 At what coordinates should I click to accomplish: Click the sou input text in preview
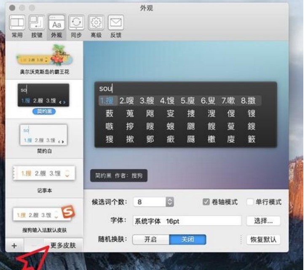(106, 89)
